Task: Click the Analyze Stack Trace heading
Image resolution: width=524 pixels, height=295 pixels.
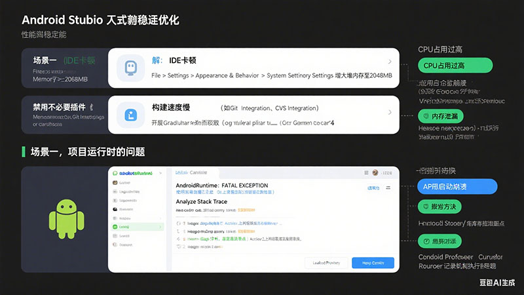Action: (202, 202)
